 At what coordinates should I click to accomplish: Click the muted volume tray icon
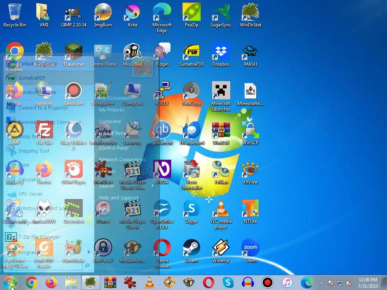349,283
